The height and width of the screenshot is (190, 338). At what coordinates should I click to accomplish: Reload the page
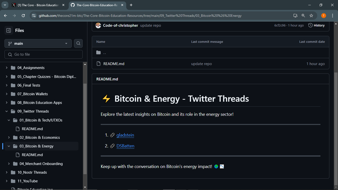pyautogui.click(x=23, y=15)
